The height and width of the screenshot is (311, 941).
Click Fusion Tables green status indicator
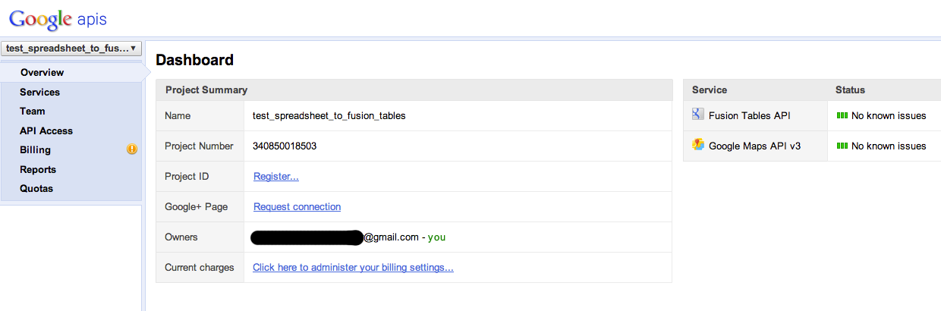842,116
